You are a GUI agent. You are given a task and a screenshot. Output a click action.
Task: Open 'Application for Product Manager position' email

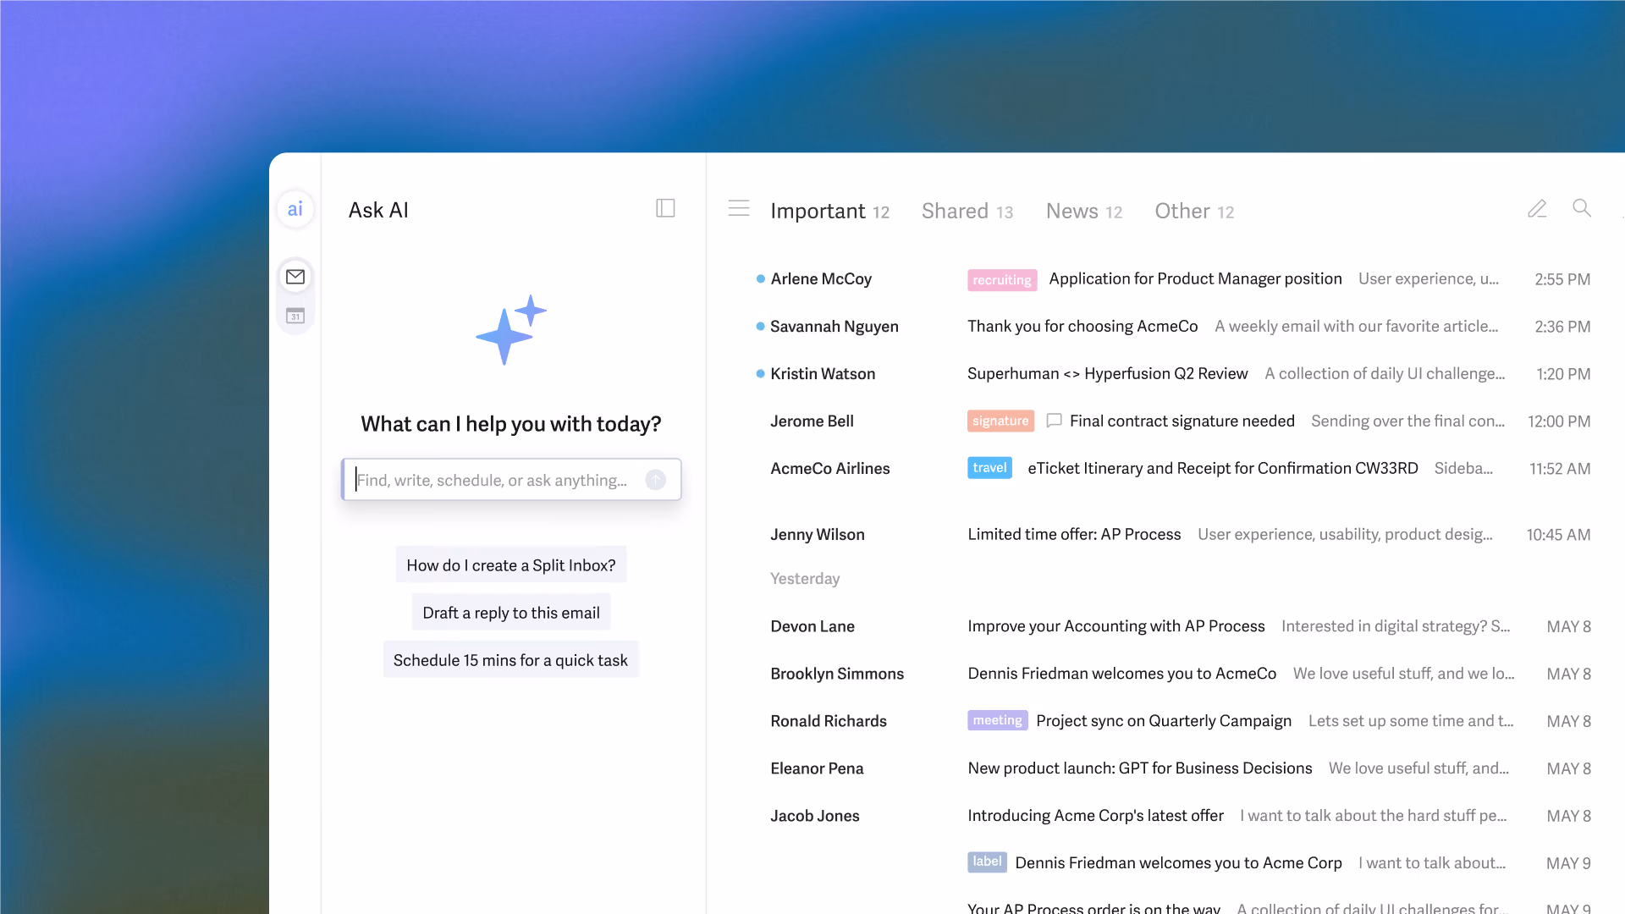(x=1195, y=278)
